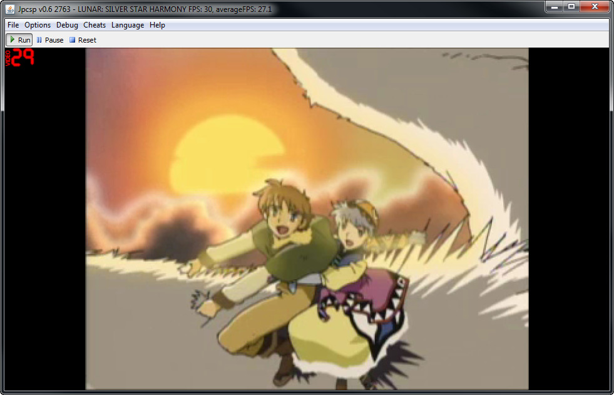Screen dimensions: 614x395
Task: Select the Language menu
Action: click(x=128, y=25)
